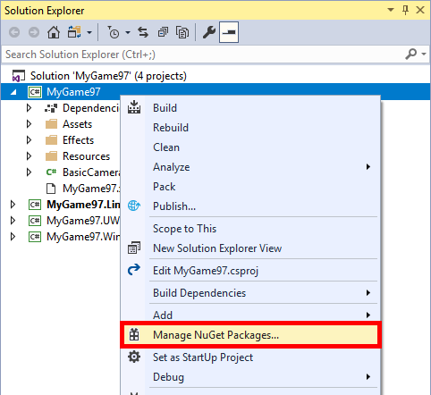Select the bold MyGame97.Lin project
Screen dimensions: 431x395
[x=83, y=205]
